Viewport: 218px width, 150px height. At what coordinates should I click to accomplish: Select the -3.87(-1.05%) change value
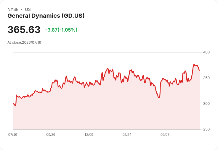pos(61,30)
